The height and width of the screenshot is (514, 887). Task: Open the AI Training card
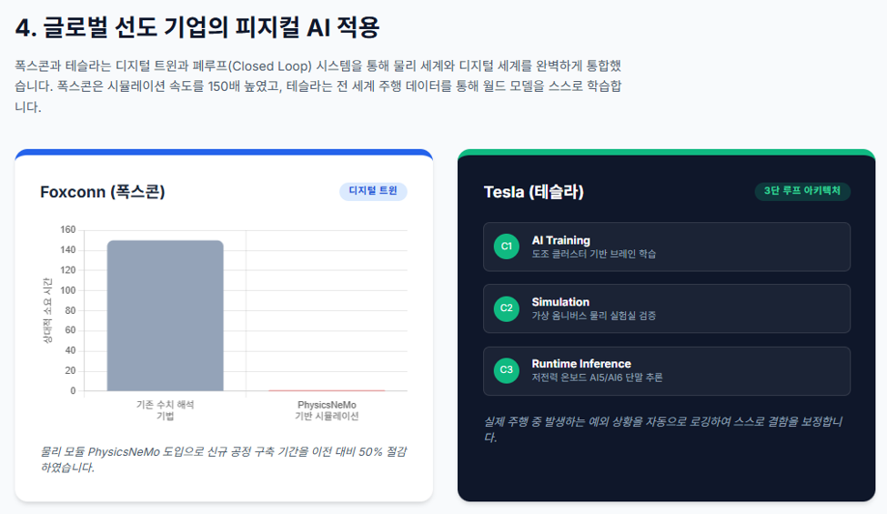tap(666, 247)
